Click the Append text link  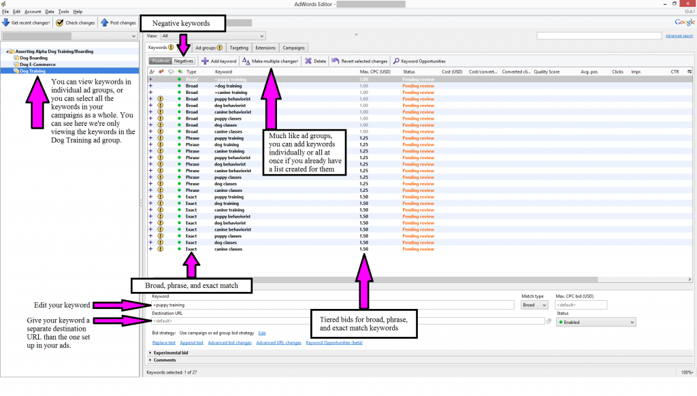coord(191,343)
